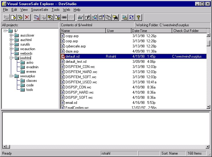Click the Set Working Folder toolbar icon
This screenshot has height=157, width=212.
coord(125,17)
